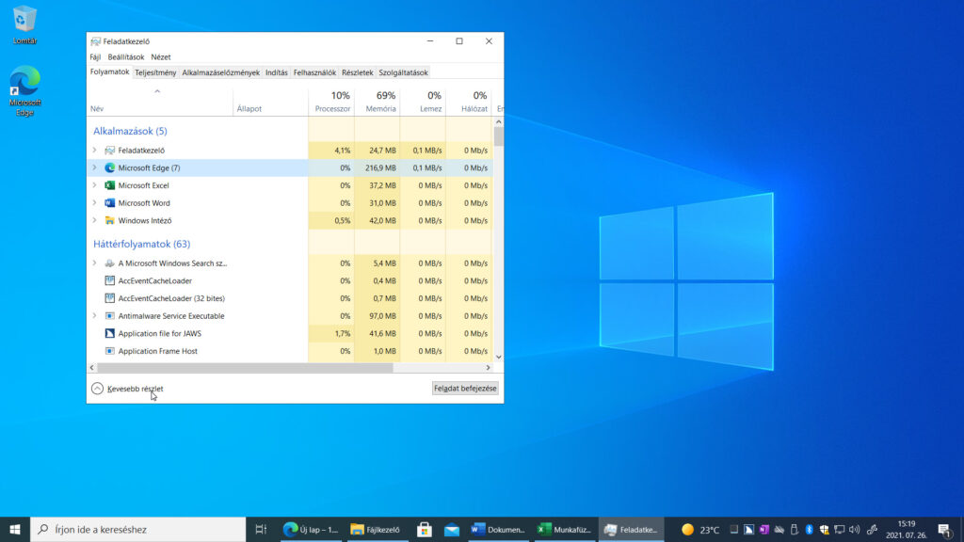
Task: Click the horizontal scrollbar left arrow
Action: point(92,368)
